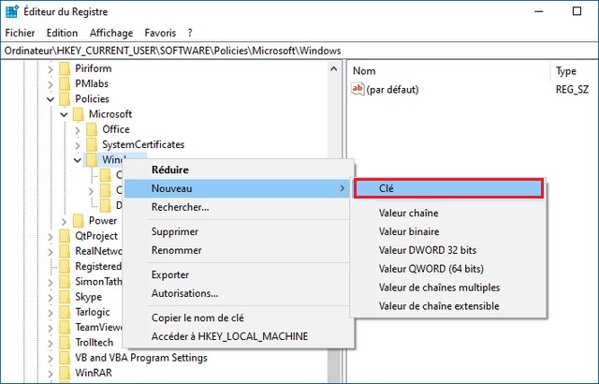Click the (par défaut) string value icon
The image size is (599, 384).
[x=357, y=89]
